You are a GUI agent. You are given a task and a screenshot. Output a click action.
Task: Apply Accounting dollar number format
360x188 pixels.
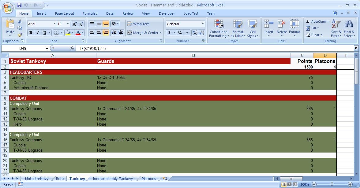(x=170, y=33)
